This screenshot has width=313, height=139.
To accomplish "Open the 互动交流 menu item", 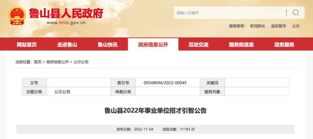I will click(199, 45).
